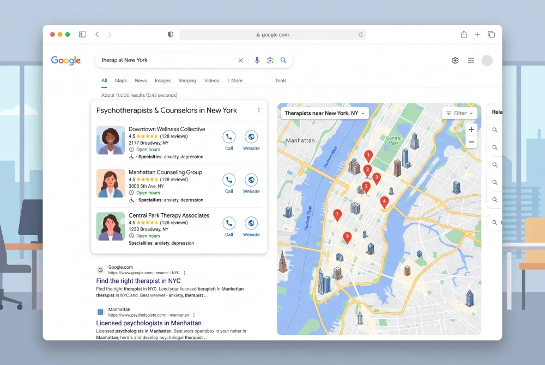Screen dimensions: 545x365
Task: Expand the More search menu
Action: coord(235,81)
